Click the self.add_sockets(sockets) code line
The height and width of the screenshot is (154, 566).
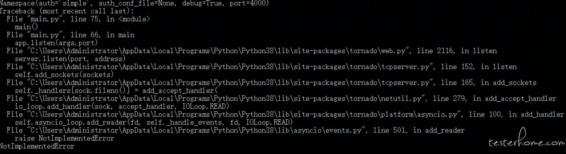point(64,75)
